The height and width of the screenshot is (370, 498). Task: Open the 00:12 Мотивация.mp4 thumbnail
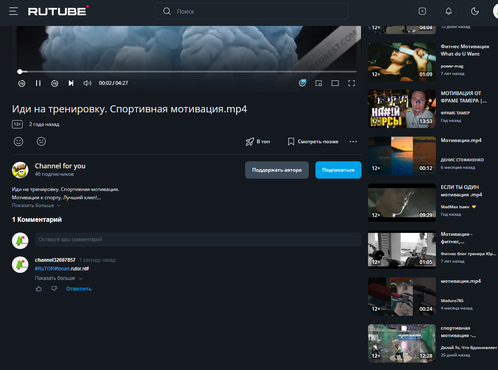(x=402, y=156)
